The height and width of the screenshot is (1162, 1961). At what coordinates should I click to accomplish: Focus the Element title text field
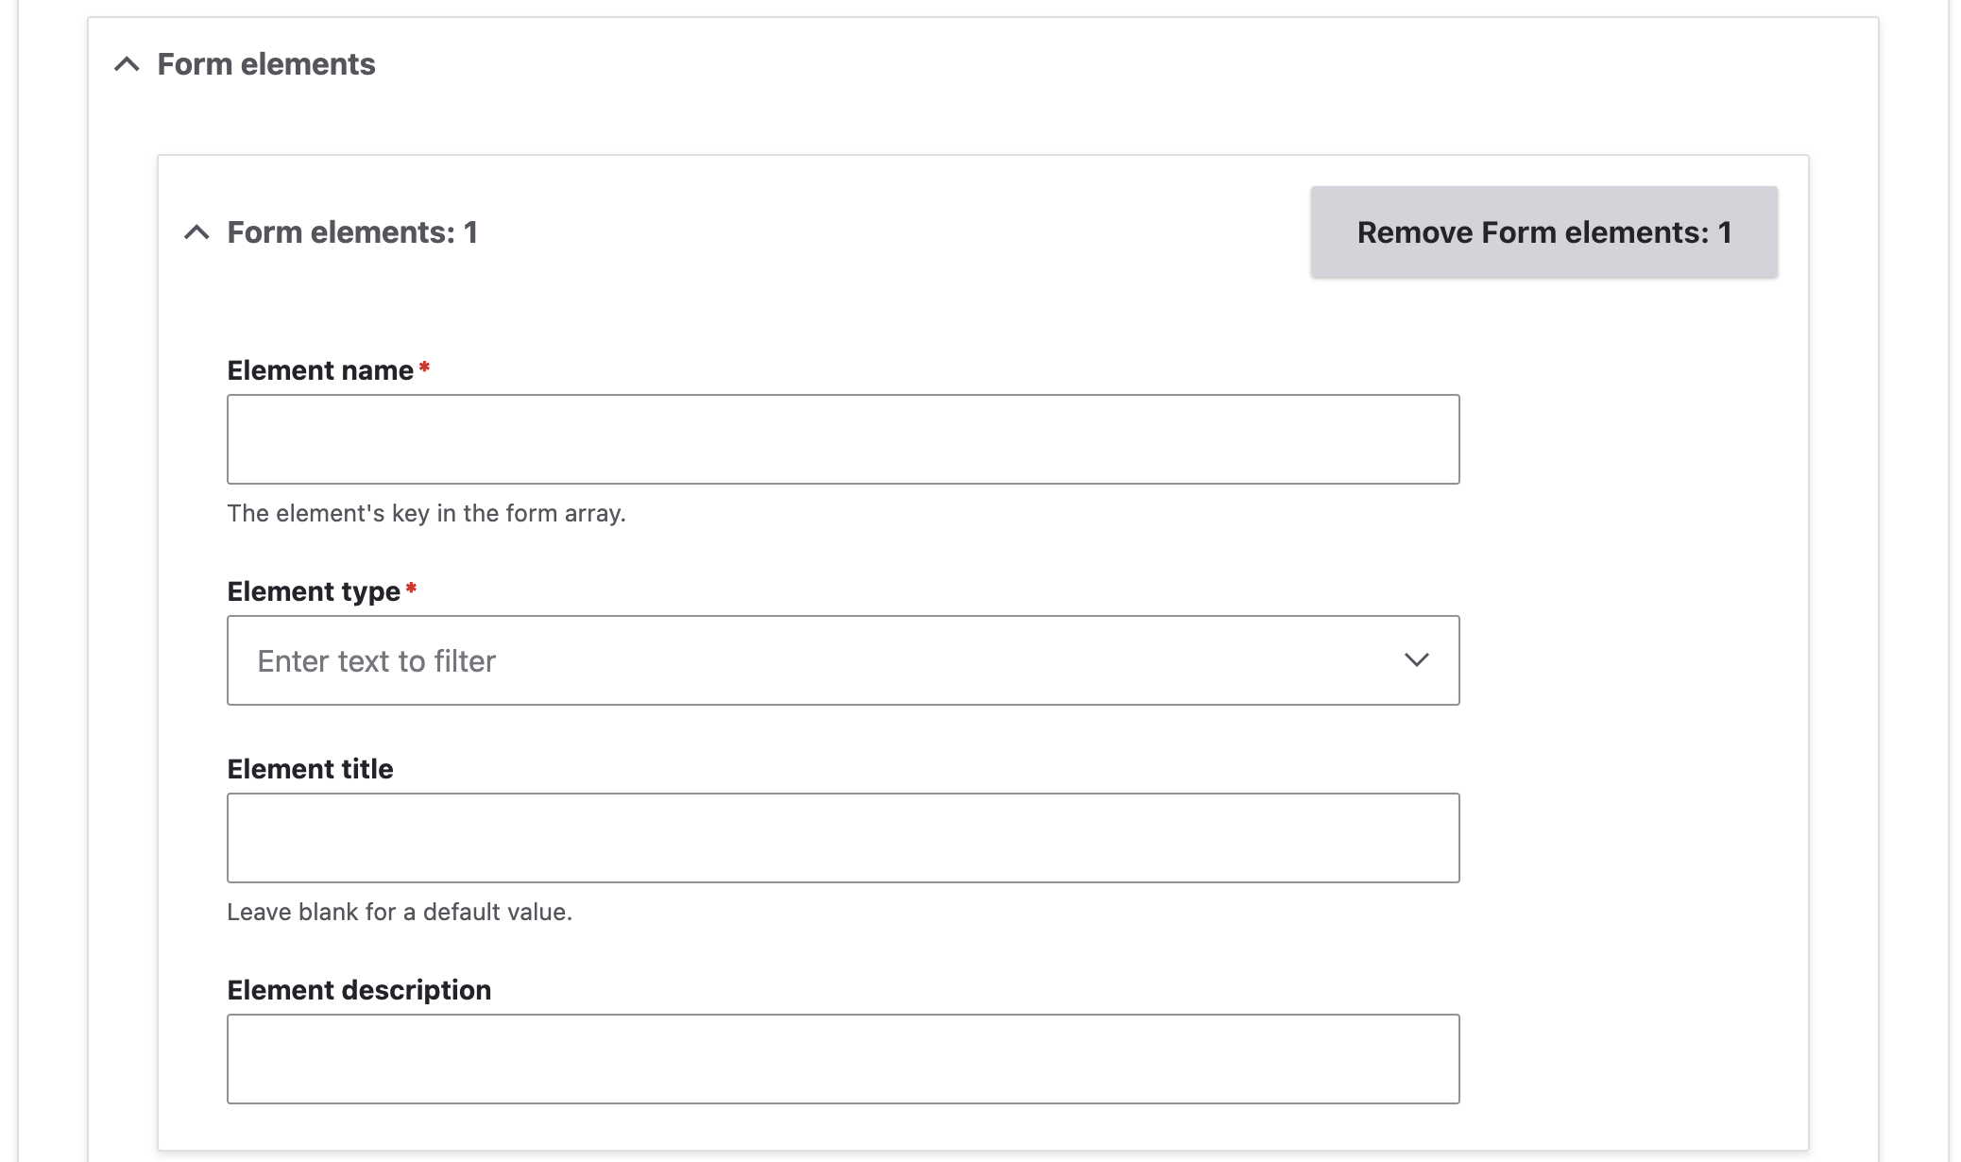[842, 838]
